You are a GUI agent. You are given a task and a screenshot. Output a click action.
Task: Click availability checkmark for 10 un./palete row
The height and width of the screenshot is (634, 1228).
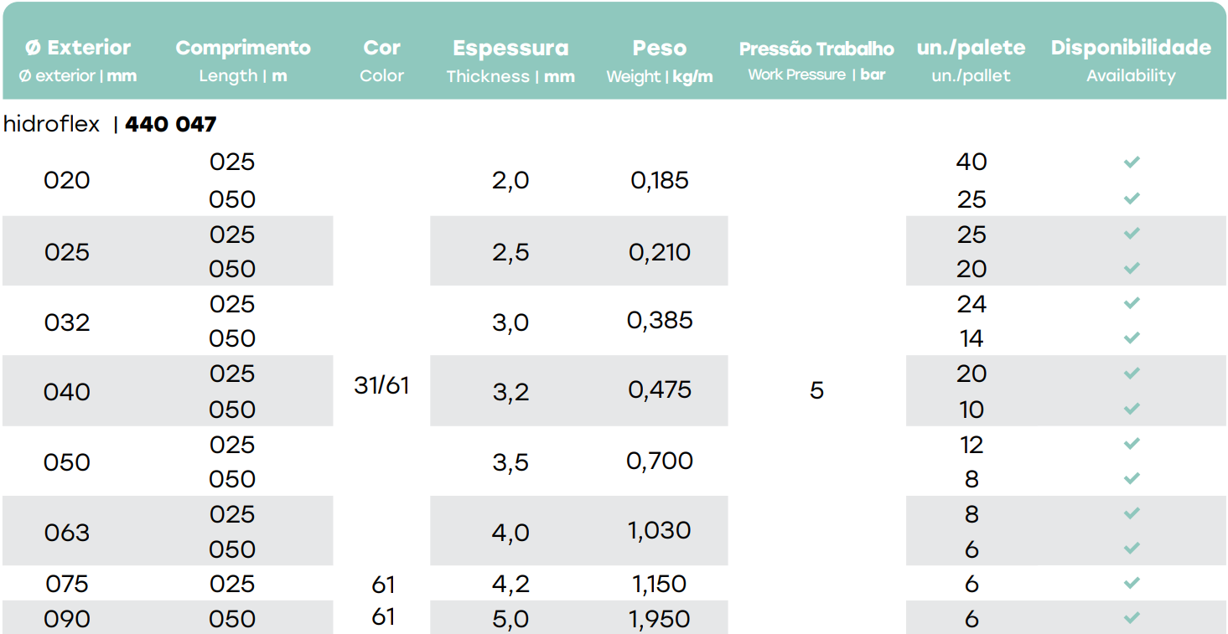1132,409
